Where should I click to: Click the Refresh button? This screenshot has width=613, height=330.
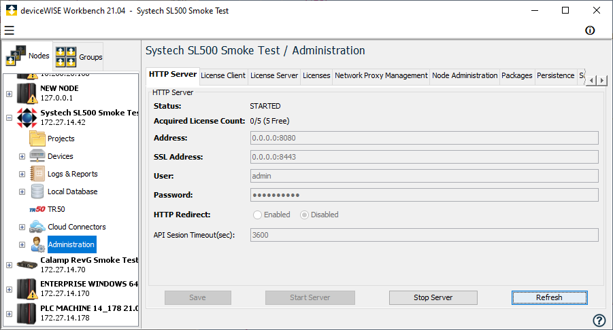coord(549,297)
